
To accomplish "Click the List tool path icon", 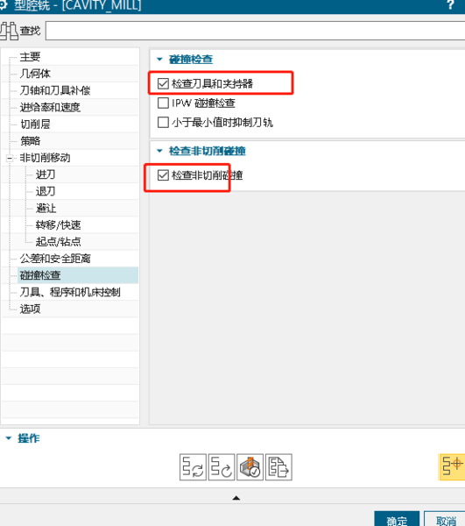I will [x=278, y=467].
